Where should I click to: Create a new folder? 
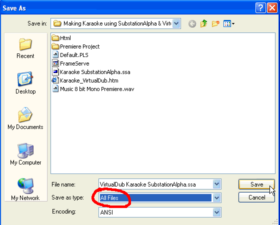click(x=215, y=23)
